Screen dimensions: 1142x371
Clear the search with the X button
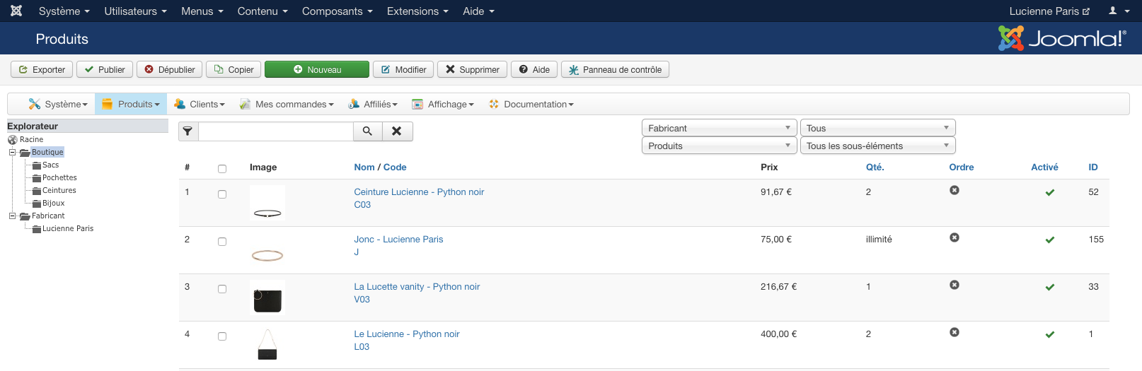coord(397,131)
